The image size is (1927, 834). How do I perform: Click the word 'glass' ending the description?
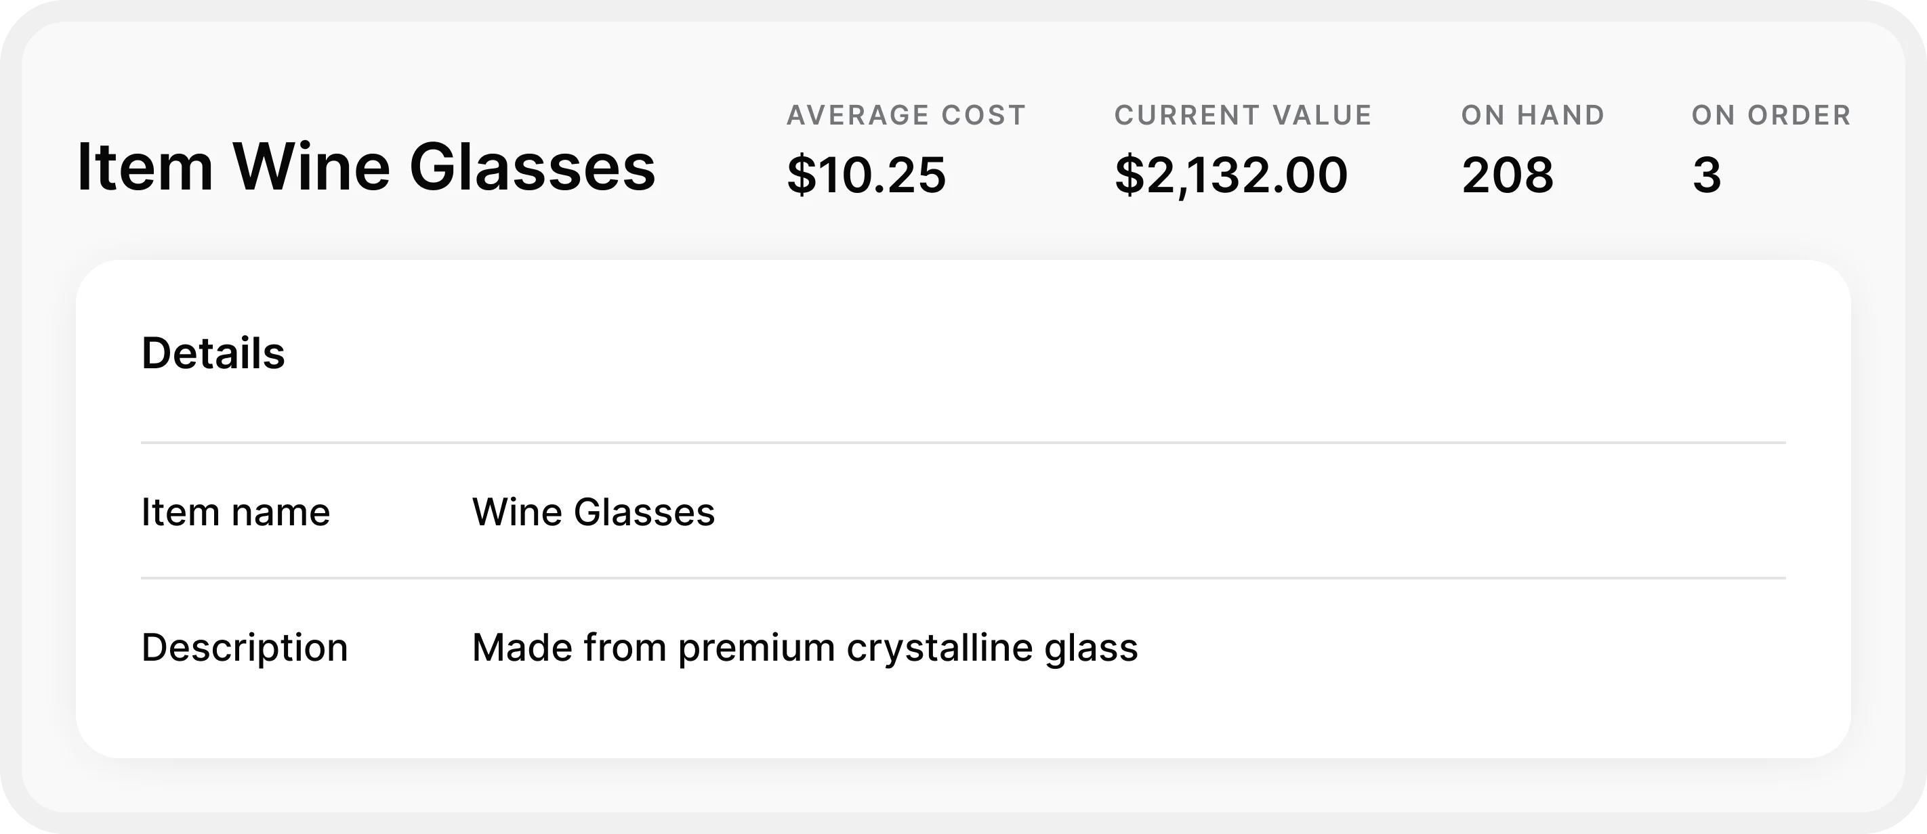pos(1091,647)
